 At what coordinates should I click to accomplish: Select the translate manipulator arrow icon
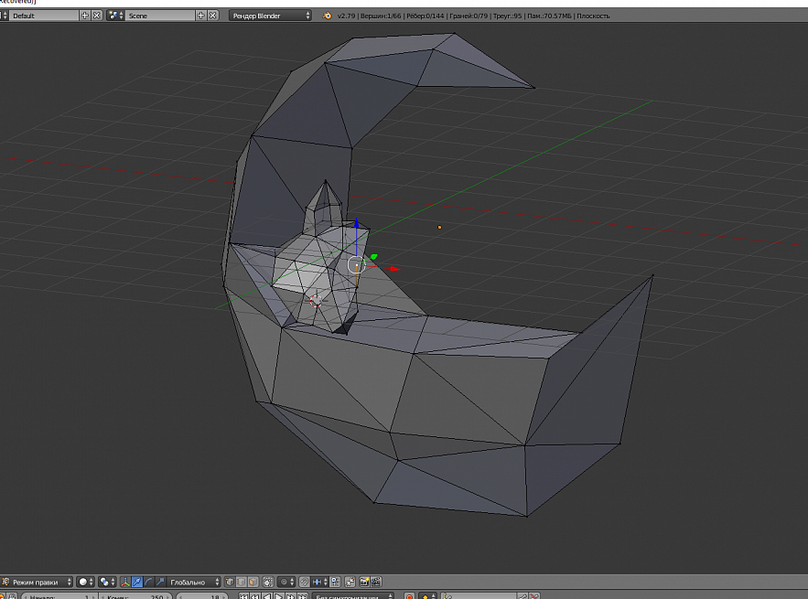click(136, 582)
